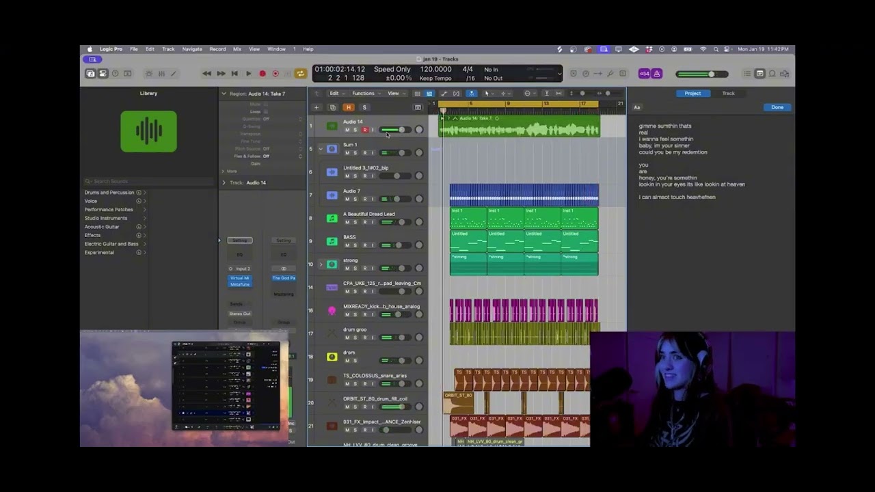Open the Mixer button in control bar

click(x=161, y=74)
